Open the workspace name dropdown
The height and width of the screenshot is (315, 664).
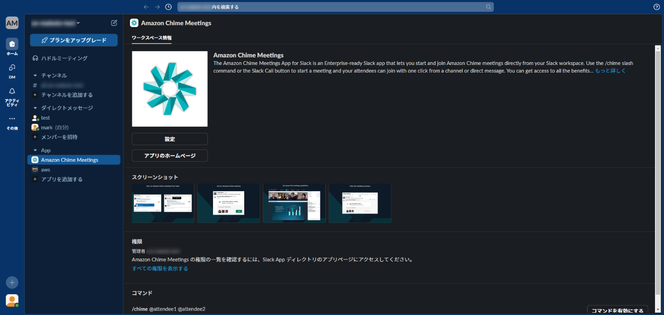pyautogui.click(x=55, y=23)
